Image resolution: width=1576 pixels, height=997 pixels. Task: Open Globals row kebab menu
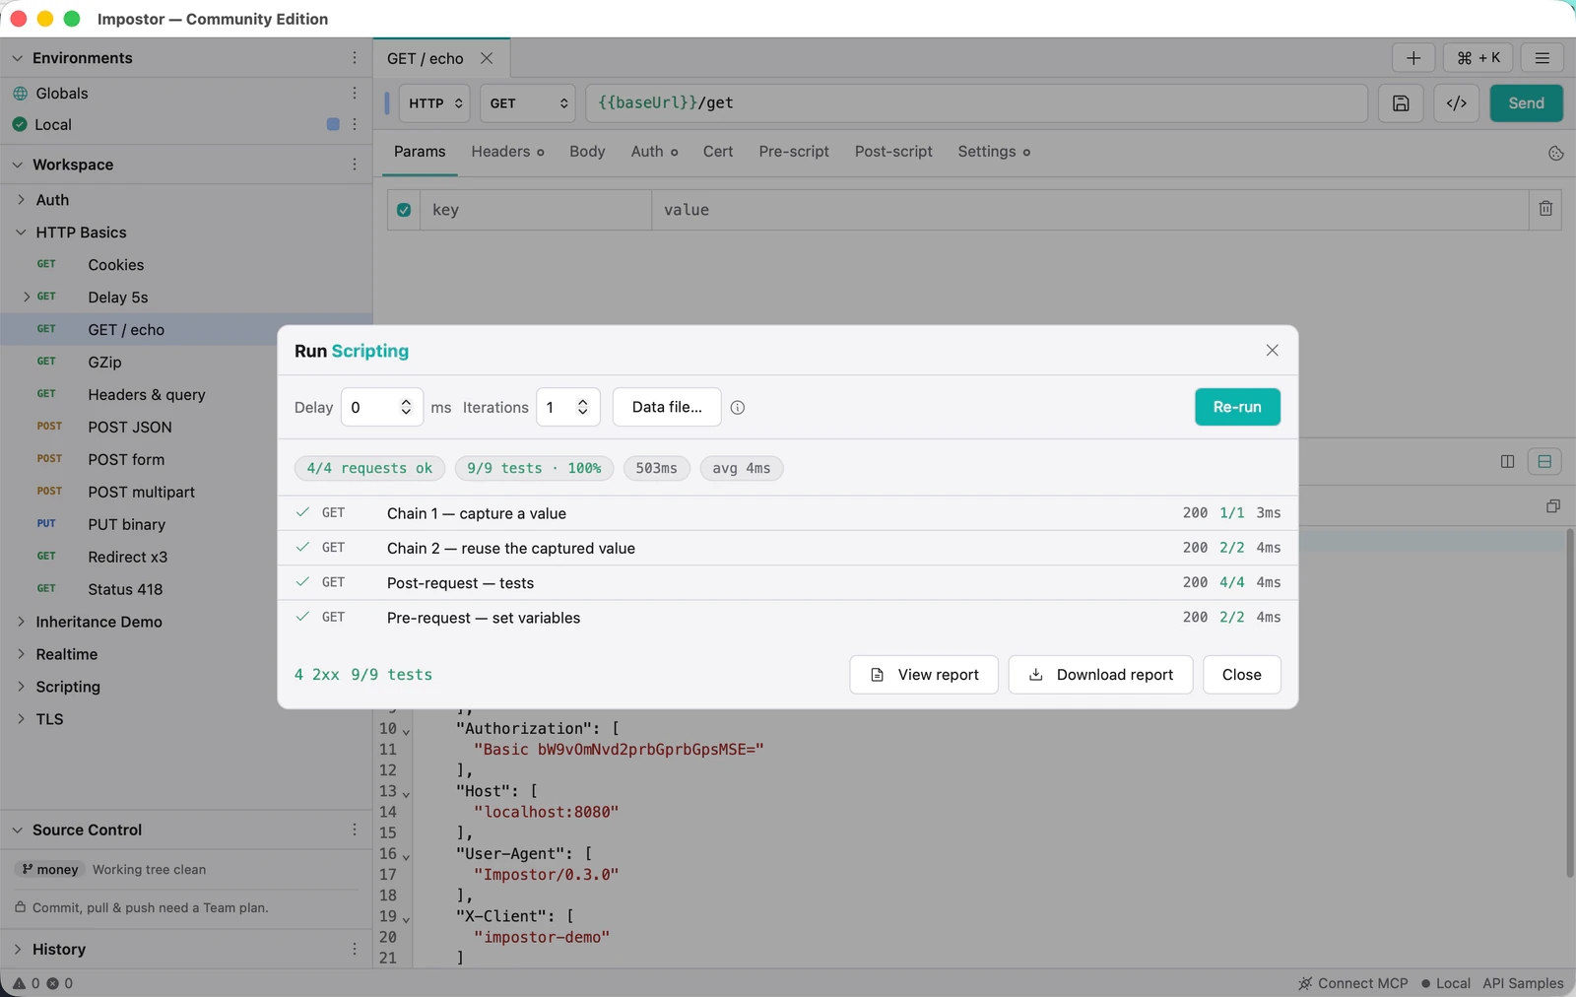[x=355, y=93]
